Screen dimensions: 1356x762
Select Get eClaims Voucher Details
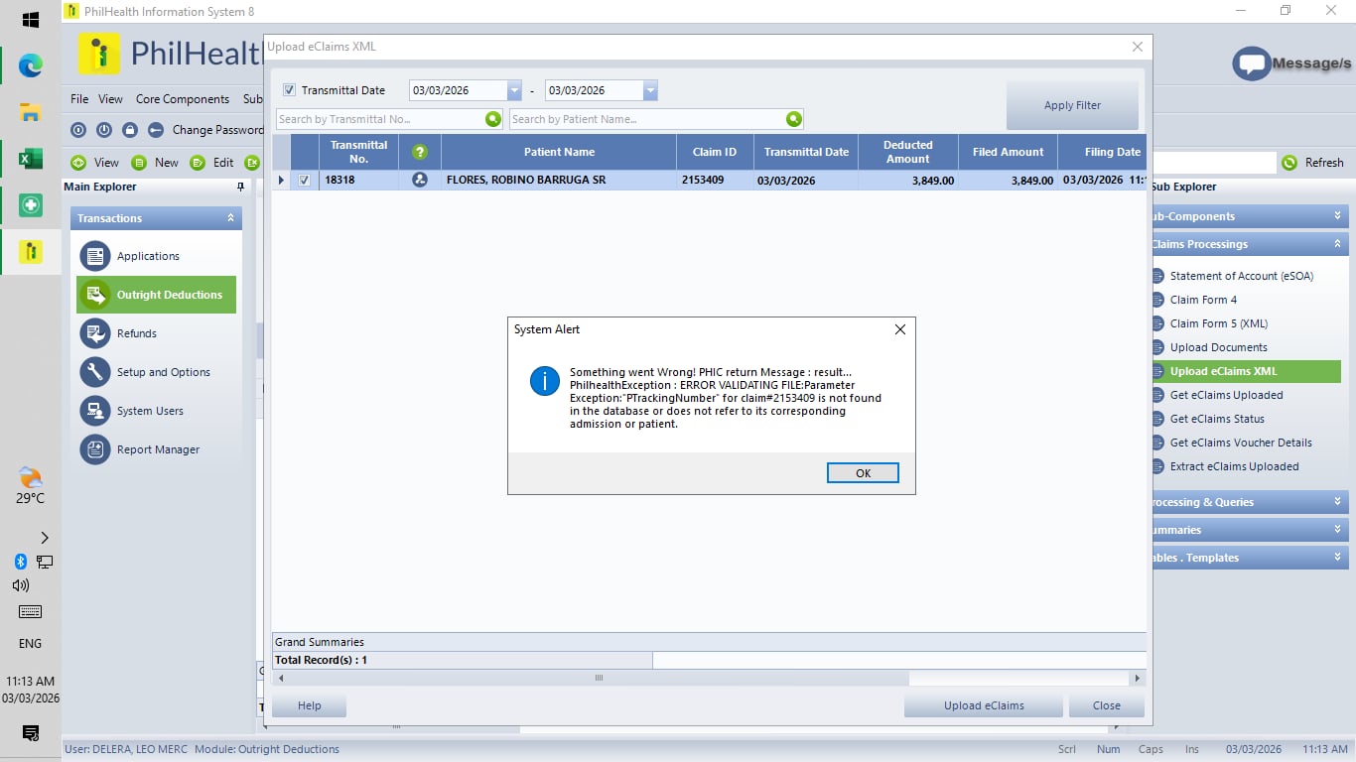(x=1241, y=443)
